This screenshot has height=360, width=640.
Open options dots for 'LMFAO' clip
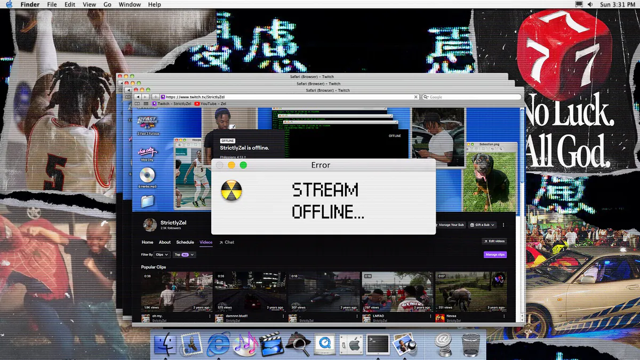[x=430, y=316]
